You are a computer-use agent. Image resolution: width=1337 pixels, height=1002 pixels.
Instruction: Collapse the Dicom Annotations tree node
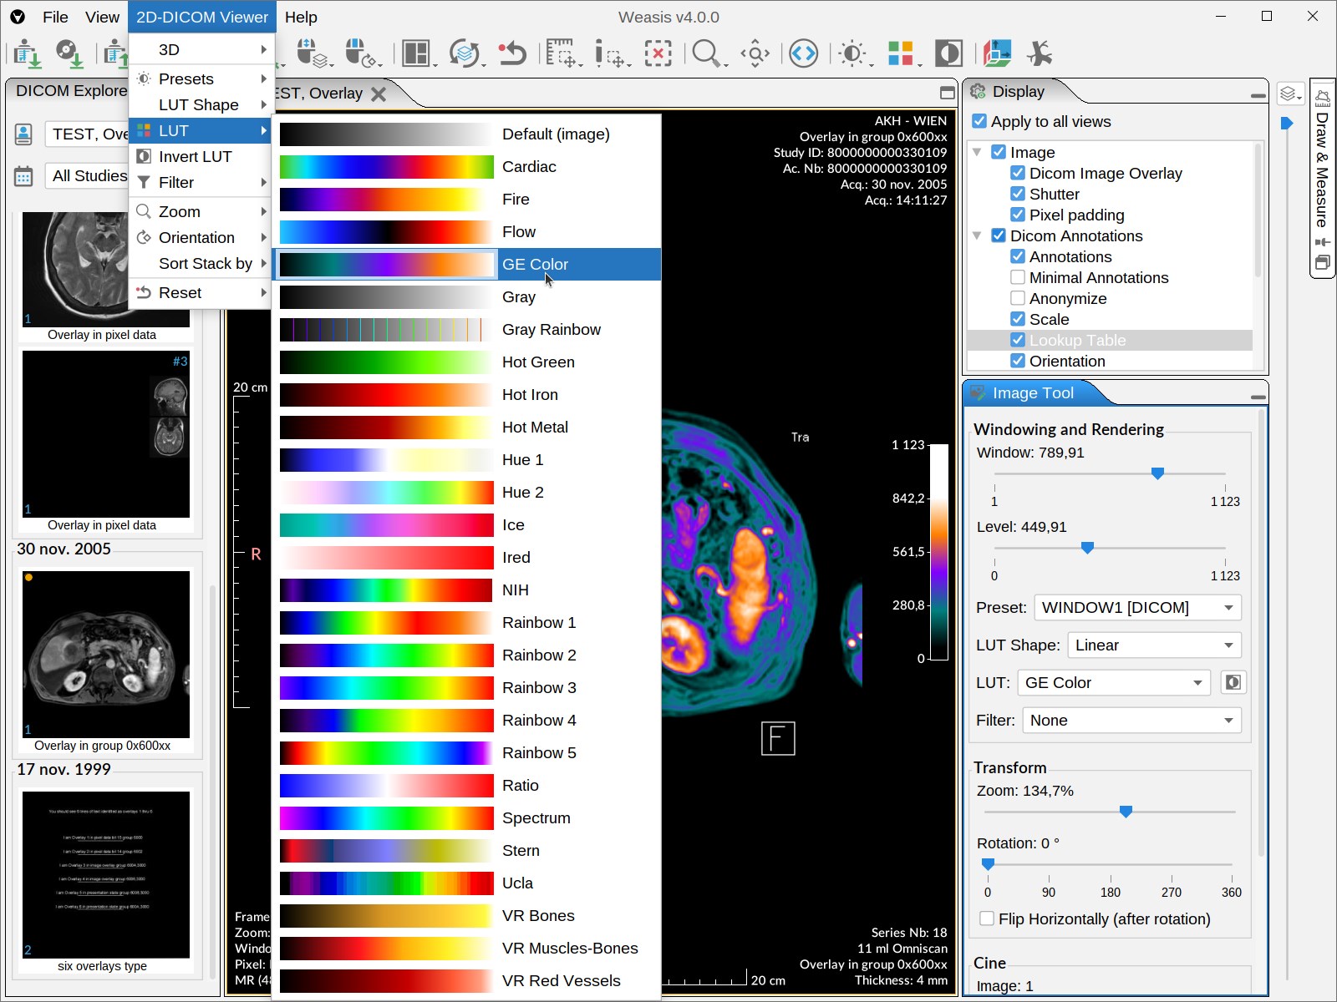[977, 236]
